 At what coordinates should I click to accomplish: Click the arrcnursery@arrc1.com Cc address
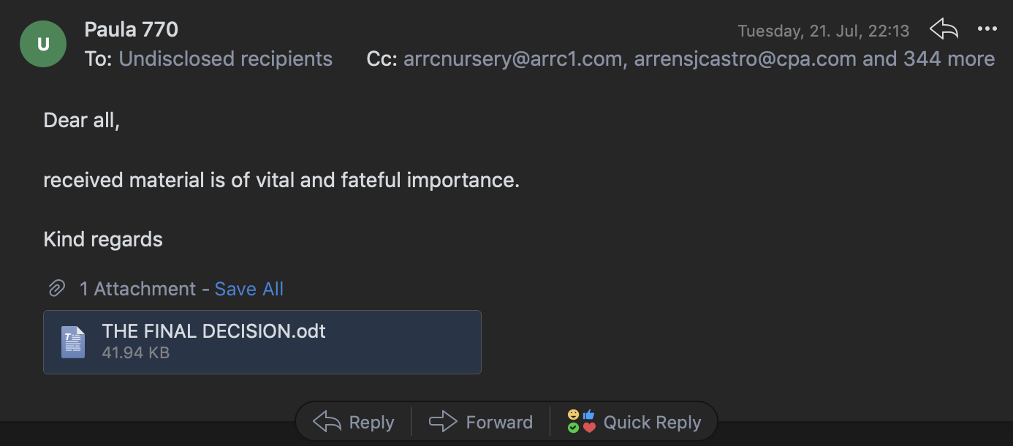(x=512, y=58)
